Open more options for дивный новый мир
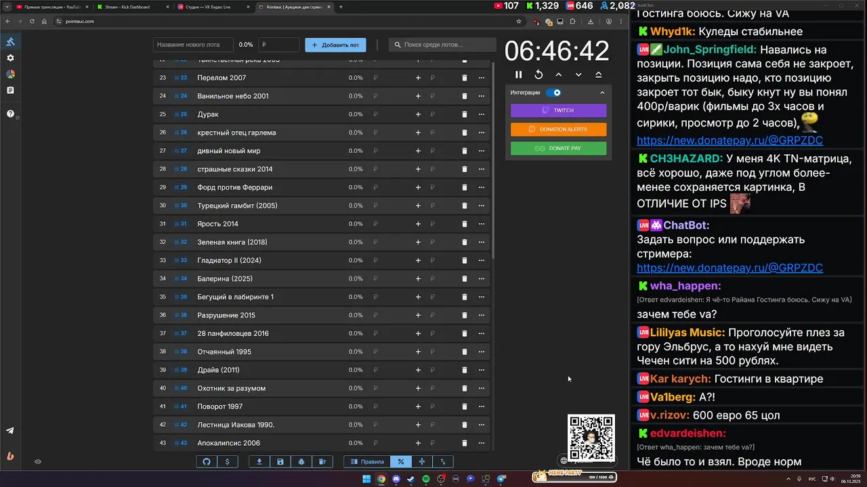This screenshot has height=487, width=867. 482,151
